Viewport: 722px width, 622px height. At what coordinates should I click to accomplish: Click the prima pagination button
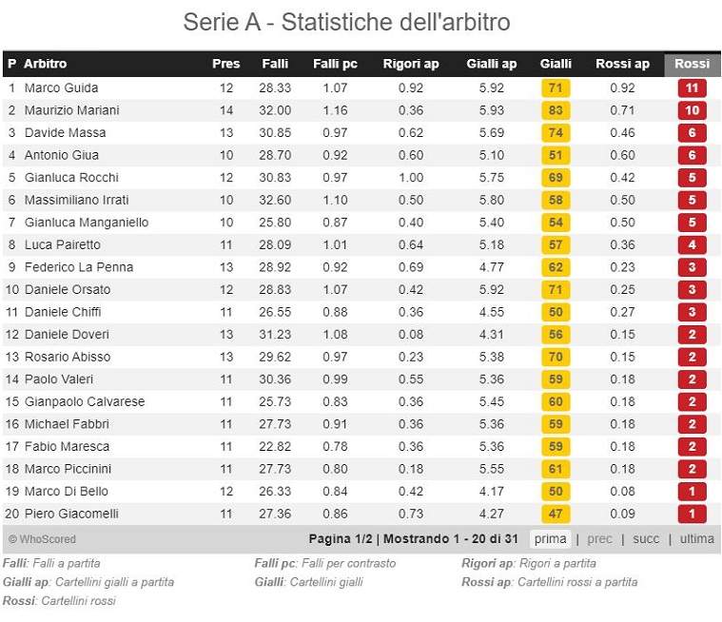pos(551,538)
